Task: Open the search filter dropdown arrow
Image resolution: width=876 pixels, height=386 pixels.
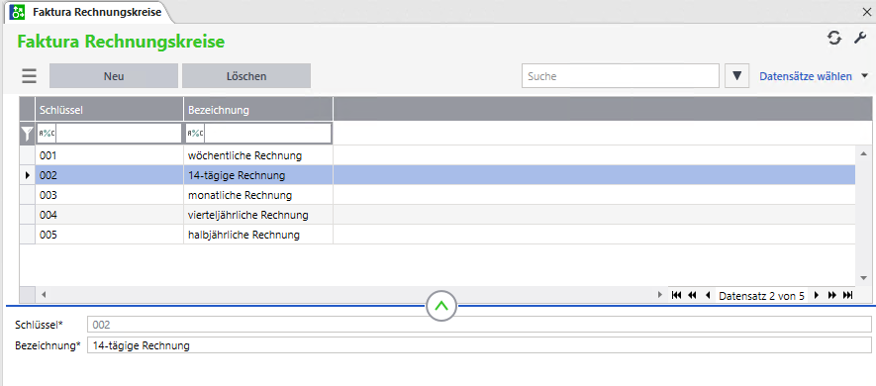Action: pos(736,76)
